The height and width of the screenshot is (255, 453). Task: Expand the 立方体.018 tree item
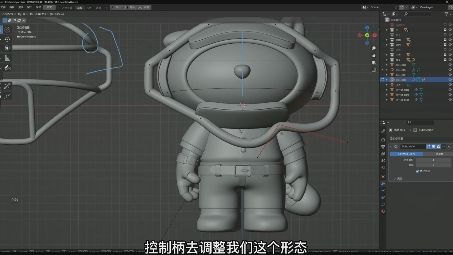(387, 90)
